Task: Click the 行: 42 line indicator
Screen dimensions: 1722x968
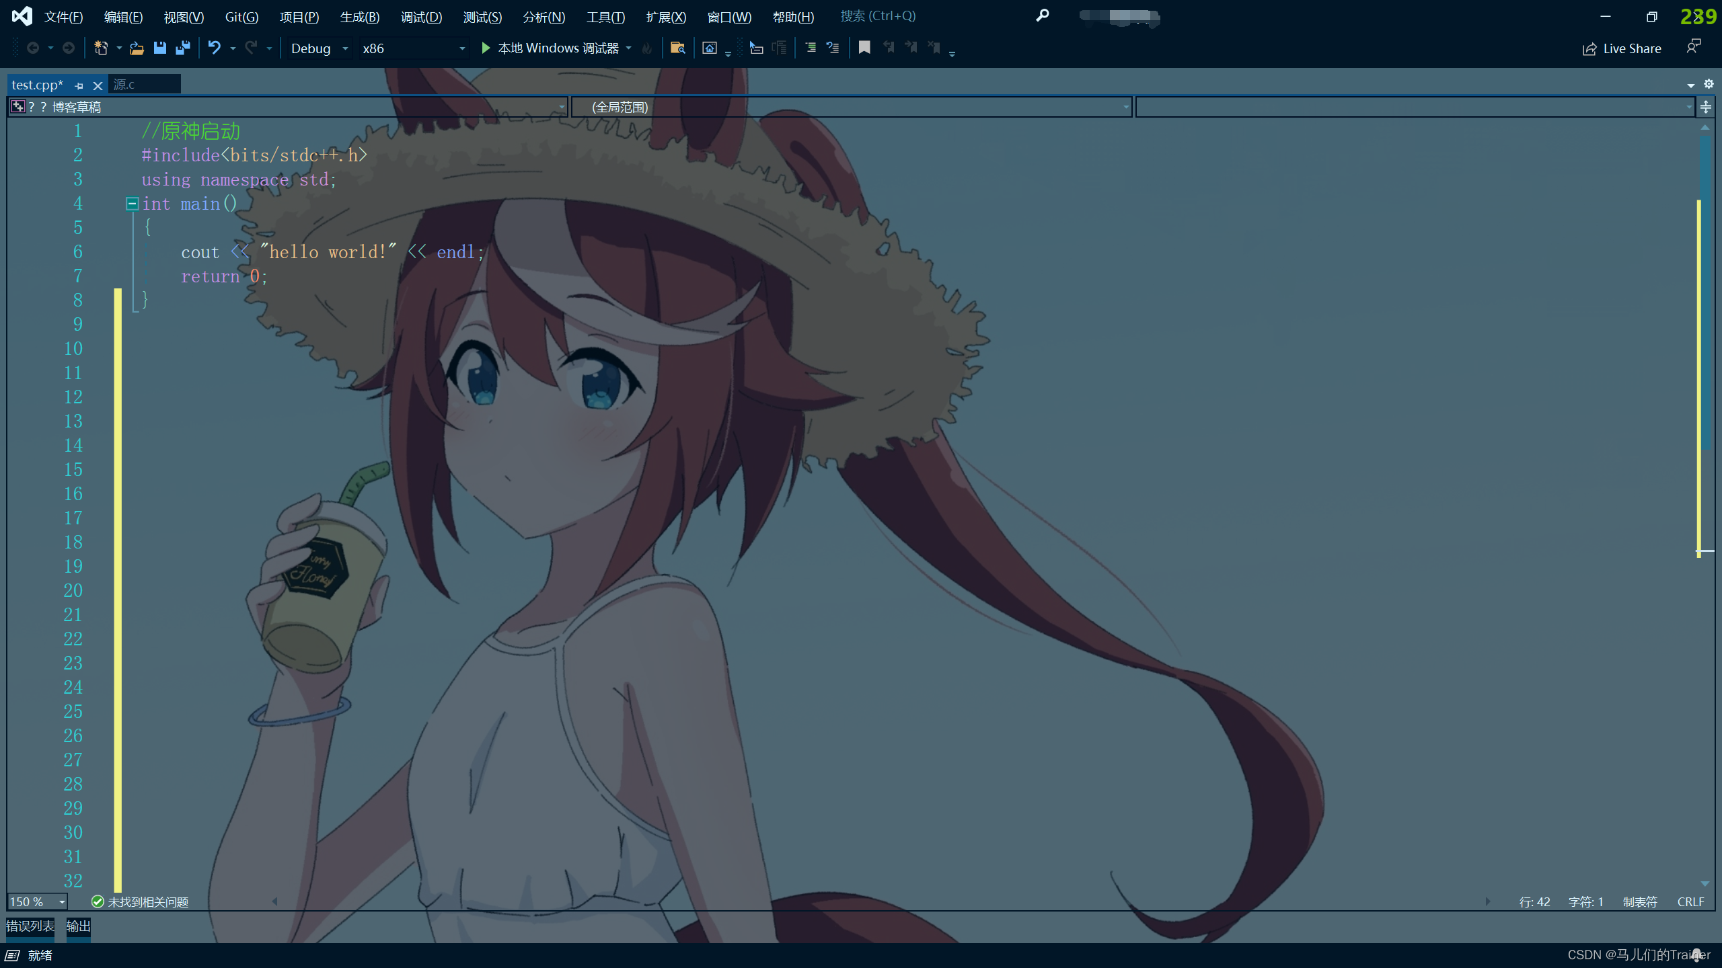Action: pos(1534,901)
